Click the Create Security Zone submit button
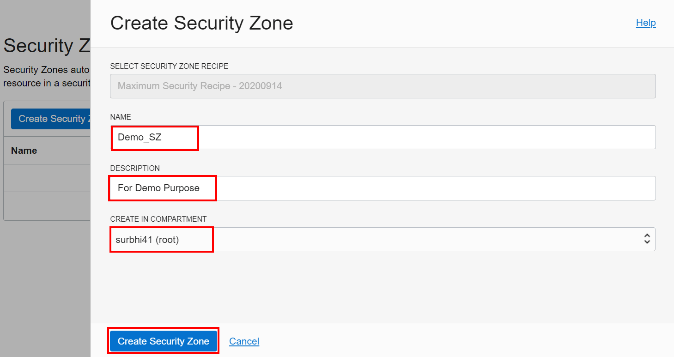This screenshot has width=674, height=357. 163,341
